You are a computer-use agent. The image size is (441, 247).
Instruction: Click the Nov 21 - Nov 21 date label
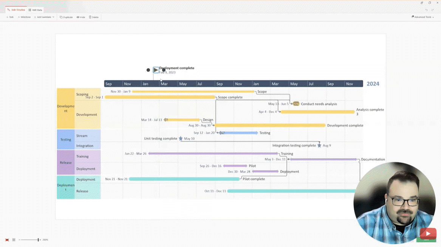pyautogui.click(x=116, y=179)
